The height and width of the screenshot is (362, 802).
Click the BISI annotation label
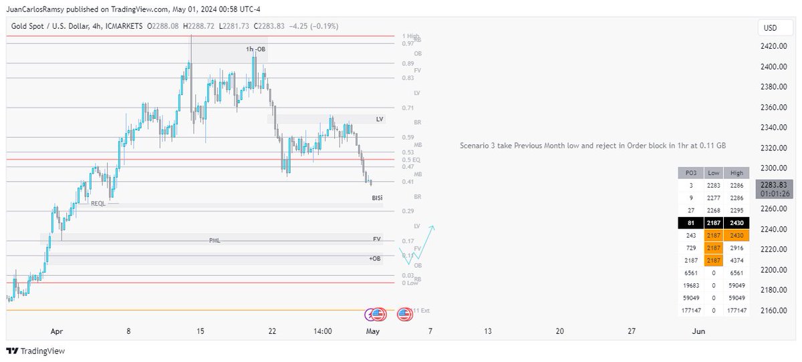[x=378, y=198]
